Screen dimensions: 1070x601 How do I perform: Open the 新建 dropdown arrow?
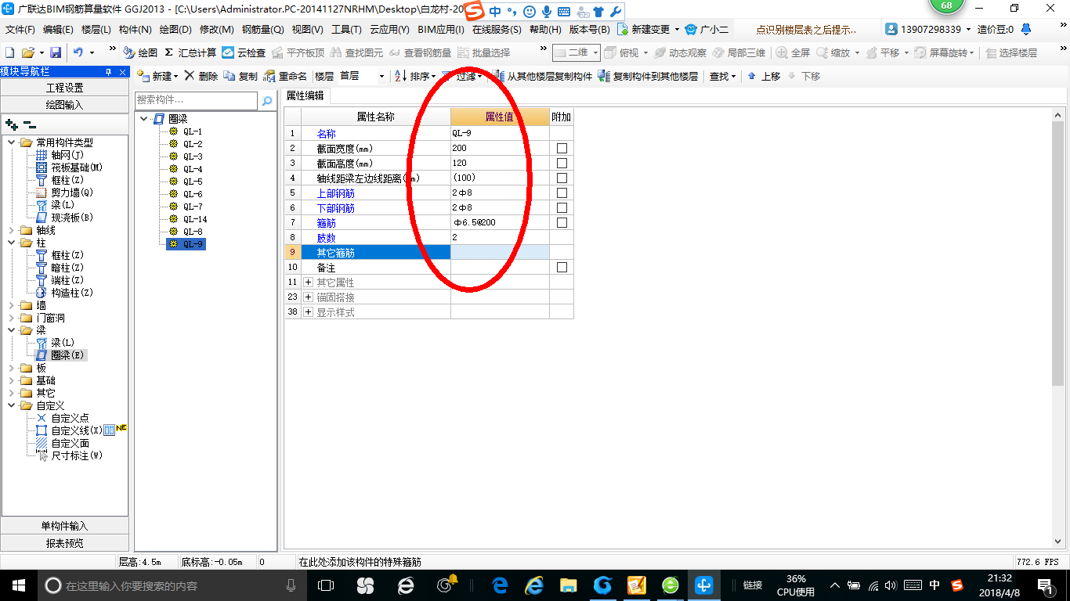coord(176,76)
